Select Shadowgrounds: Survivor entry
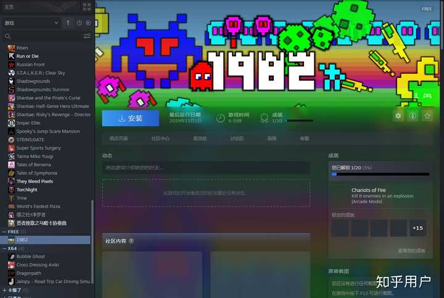Screen dimensions: 444x298 tap(43, 89)
